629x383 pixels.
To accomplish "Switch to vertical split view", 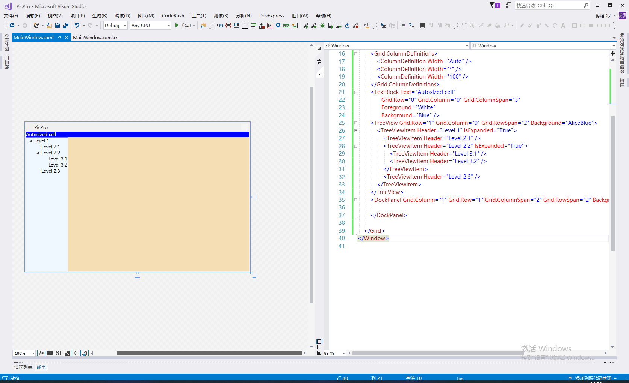I will point(319,342).
